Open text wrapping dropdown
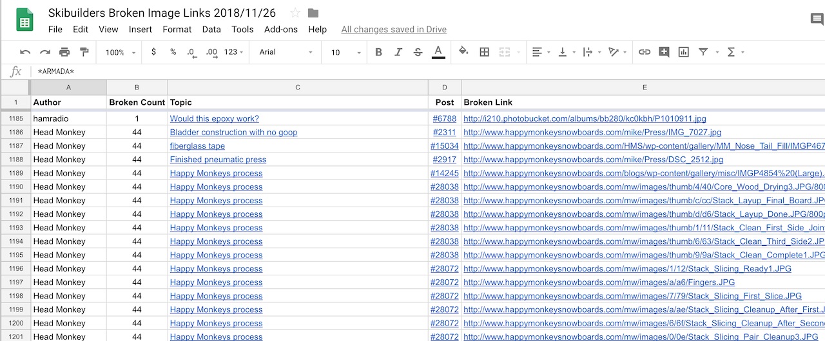The image size is (825, 341). pos(592,52)
